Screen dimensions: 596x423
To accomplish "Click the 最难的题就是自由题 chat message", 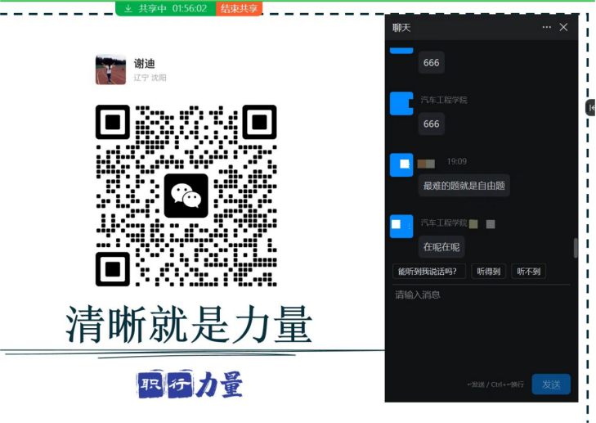I will pos(464,186).
